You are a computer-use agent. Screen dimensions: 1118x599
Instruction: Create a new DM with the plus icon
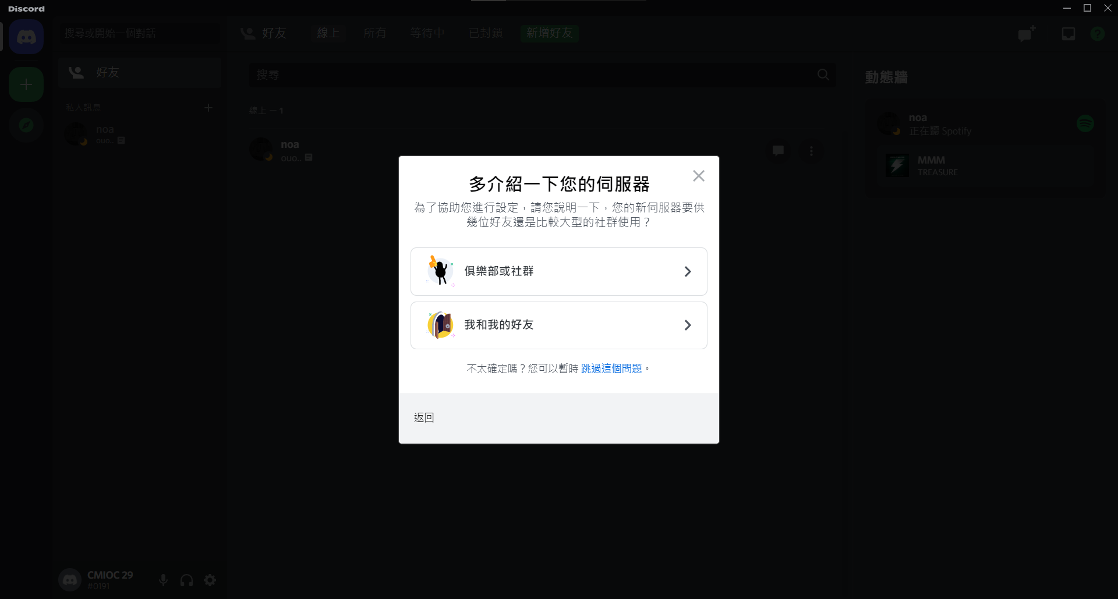[x=208, y=108]
